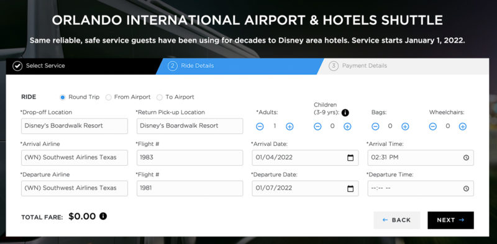The width and height of the screenshot is (497, 244).
Task: Add a wheelchair using plus icon
Action: click(462, 127)
